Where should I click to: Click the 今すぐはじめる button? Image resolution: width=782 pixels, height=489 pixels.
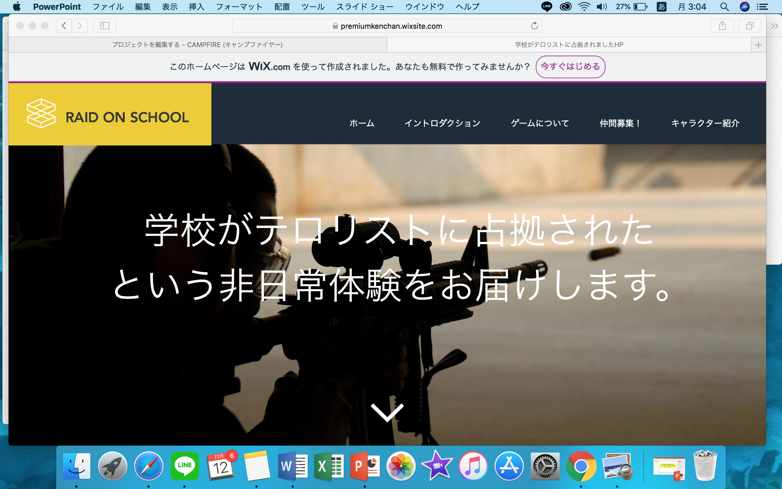(570, 67)
